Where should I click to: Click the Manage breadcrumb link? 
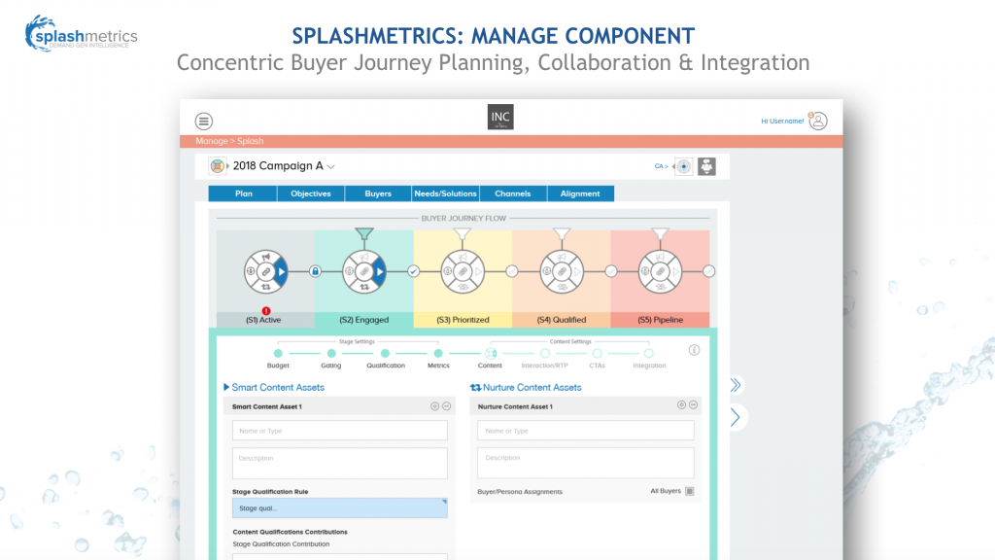coord(211,141)
